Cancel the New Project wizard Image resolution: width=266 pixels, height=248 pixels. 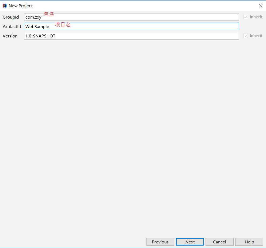220,242
